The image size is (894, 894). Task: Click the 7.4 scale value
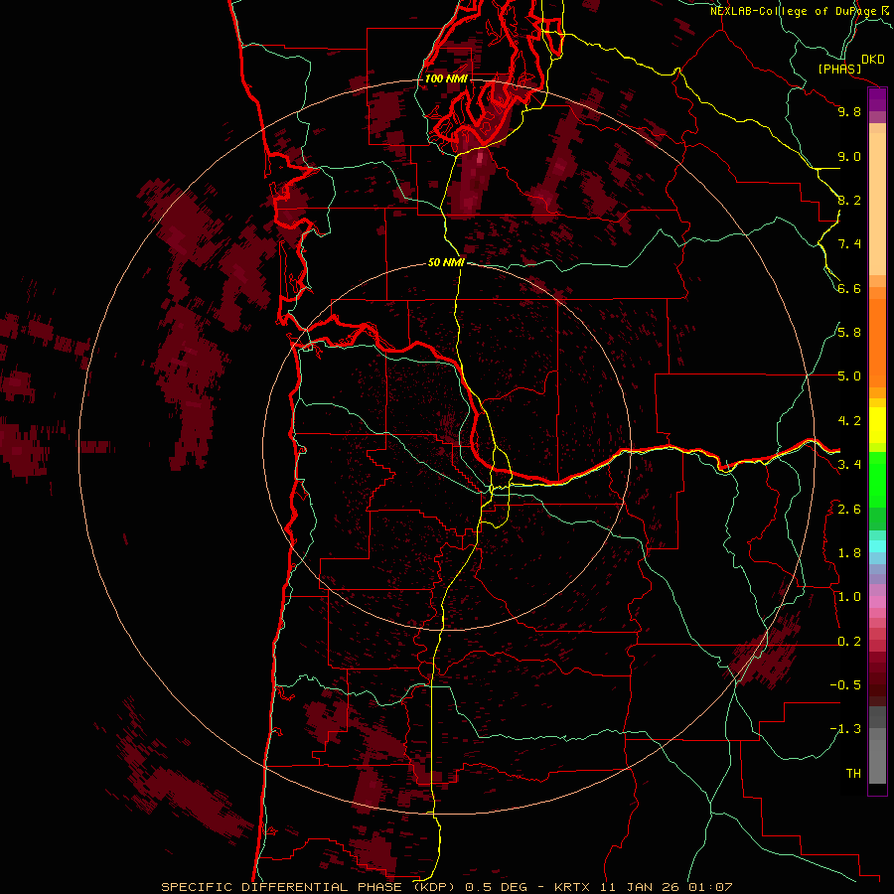pyautogui.click(x=849, y=244)
